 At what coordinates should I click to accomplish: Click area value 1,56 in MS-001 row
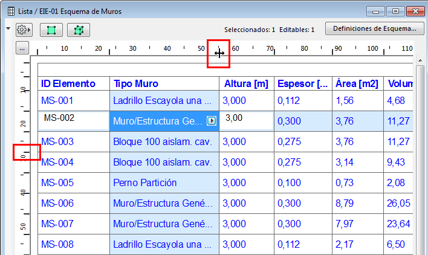point(358,101)
